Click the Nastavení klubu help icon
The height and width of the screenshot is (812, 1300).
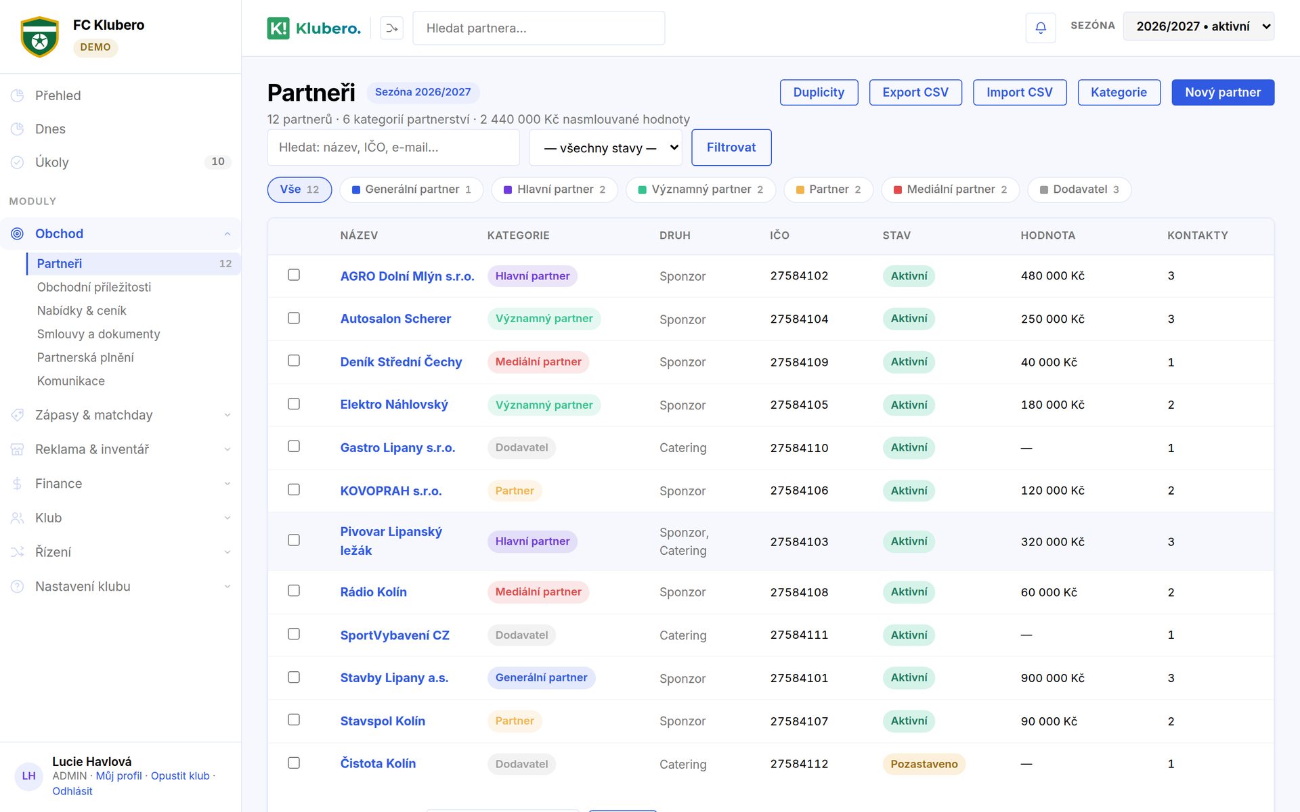(x=18, y=587)
